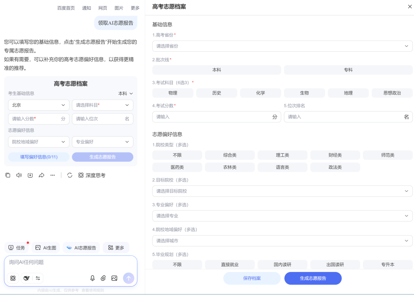The width and height of the screenshot is (414, 295).
Task: Open the 请选择专业 dropdown
Action: (282, 216)
